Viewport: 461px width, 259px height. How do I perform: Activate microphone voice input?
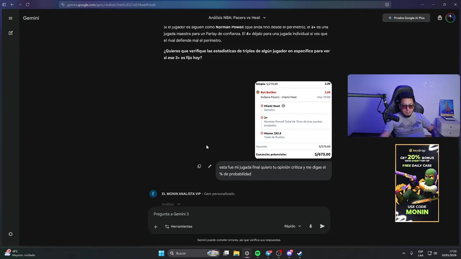(310, 226)
